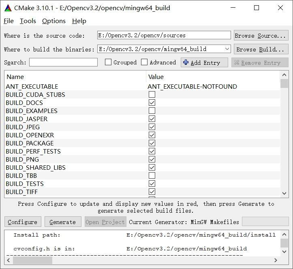The height and width of the screenshot is (269, 293).
Task: Open the Options menu
Action: (53, 21)
